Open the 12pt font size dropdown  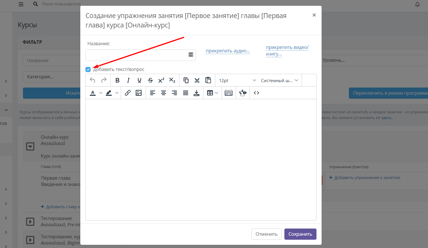[237, 81]
